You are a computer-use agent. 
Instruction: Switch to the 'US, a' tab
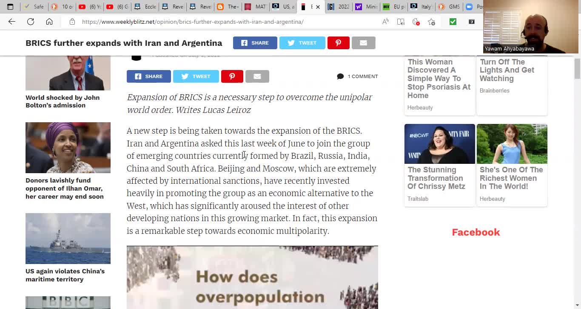click(283, 7)
